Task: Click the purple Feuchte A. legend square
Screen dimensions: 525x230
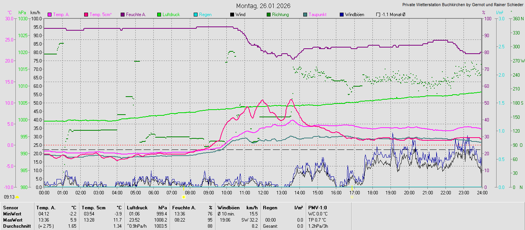Action: [x=123, y=15]
